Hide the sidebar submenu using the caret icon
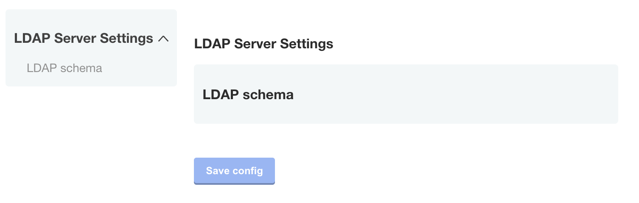Viewport: 639px width, 203px height. click(x=163, y=39)
